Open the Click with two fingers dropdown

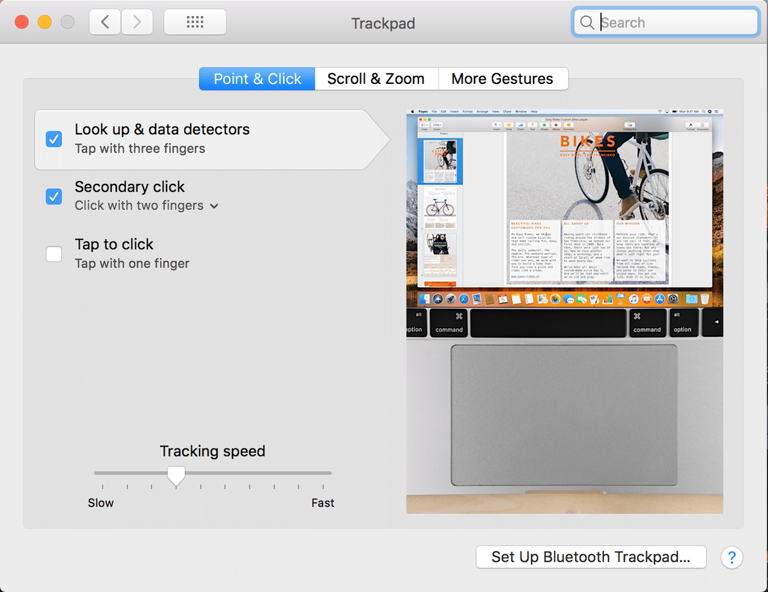[x=147, y=206]
